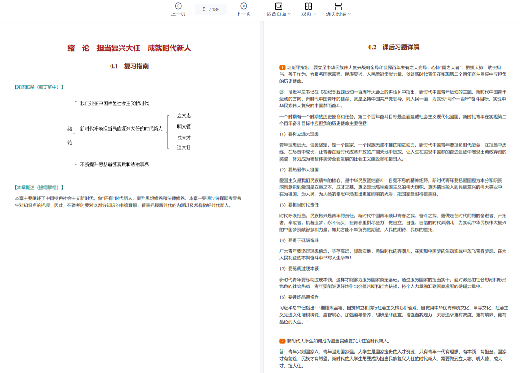Click the 【知识框架（庖丁解牛）】 section label
Viewport: 520px width, 373px height.
(x=39, y=87)
